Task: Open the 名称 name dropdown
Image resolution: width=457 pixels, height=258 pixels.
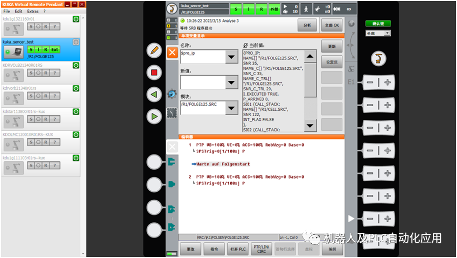Action: click(231, 57)
